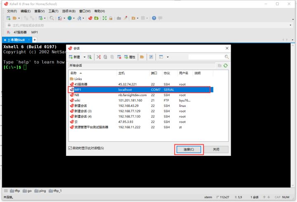Click the 所有会话 path field
The width and height of the screenshot is (297, 202).
(141, 66)
